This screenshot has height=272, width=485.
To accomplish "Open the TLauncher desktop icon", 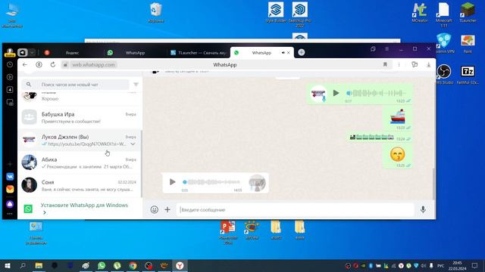I will 468,12.
